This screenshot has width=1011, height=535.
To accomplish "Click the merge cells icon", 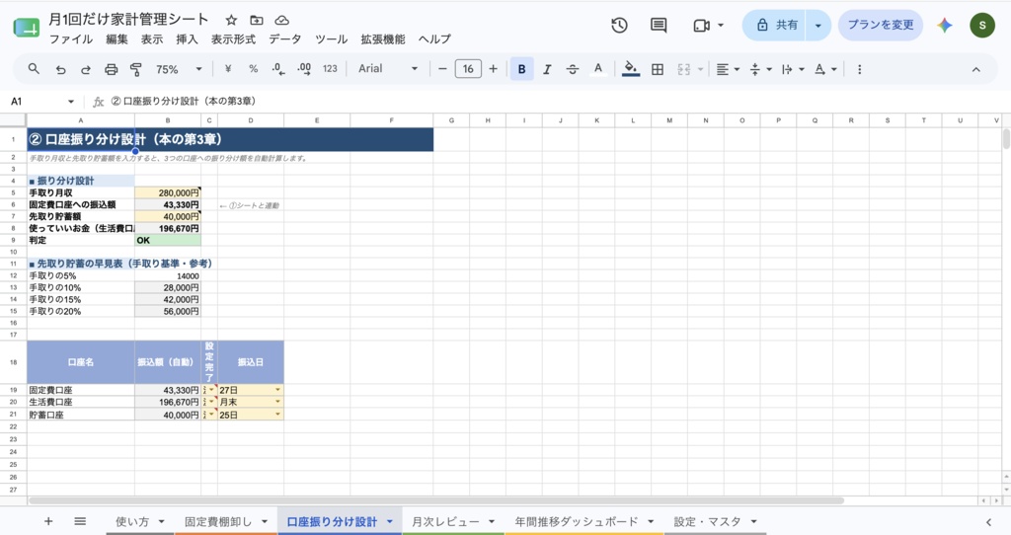I will [684, 70].
